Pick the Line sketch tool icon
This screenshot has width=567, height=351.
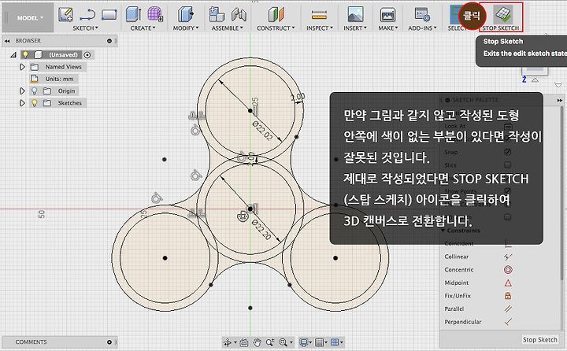click(x=87, y=15)
